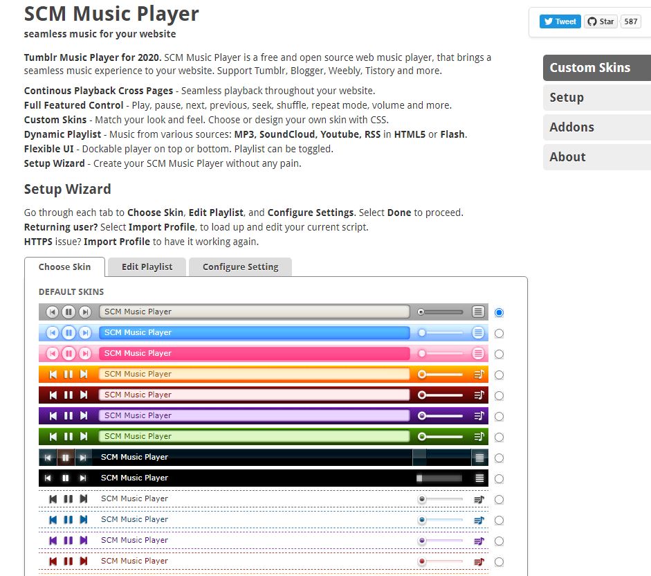Click playlist icon on green skin
651x576 pixels.
tap(479, 436)
